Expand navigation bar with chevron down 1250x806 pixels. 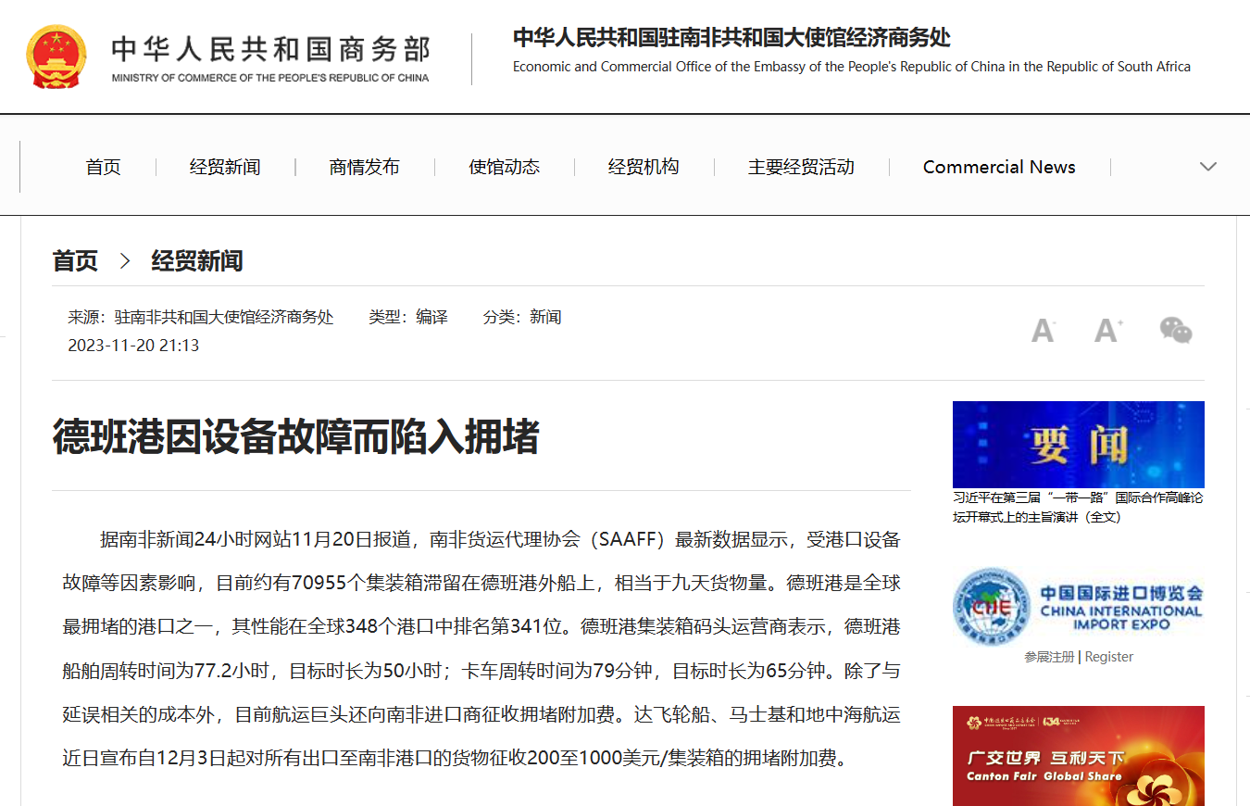pyautogui.click(x=1207, y=167)
